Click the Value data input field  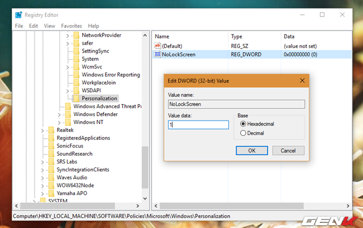tap(199, 124)
